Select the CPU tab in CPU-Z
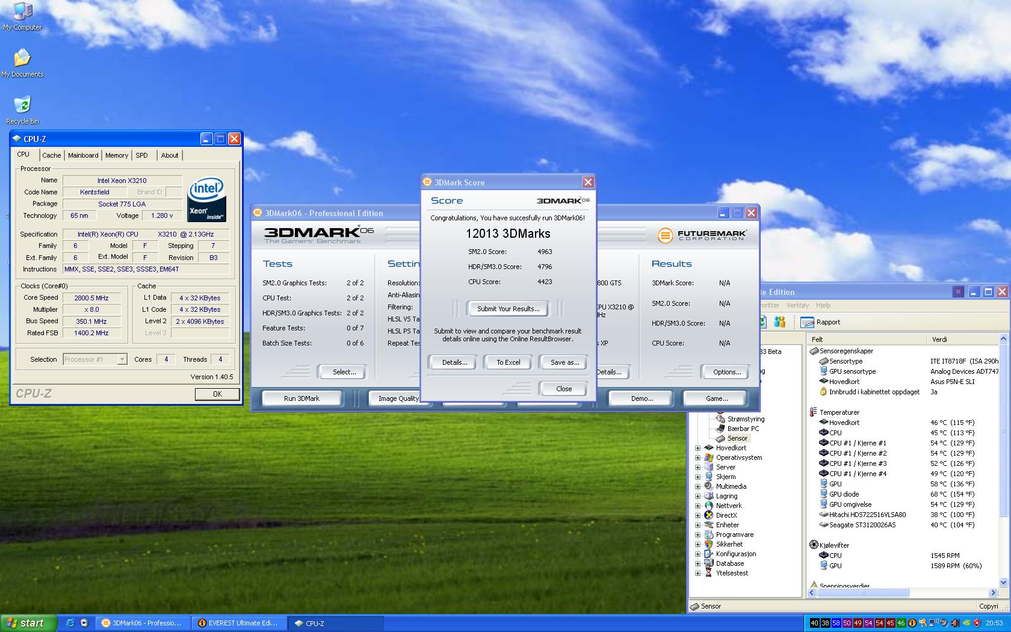Screen dimensions: 1011x632 (x=23, y=155)
